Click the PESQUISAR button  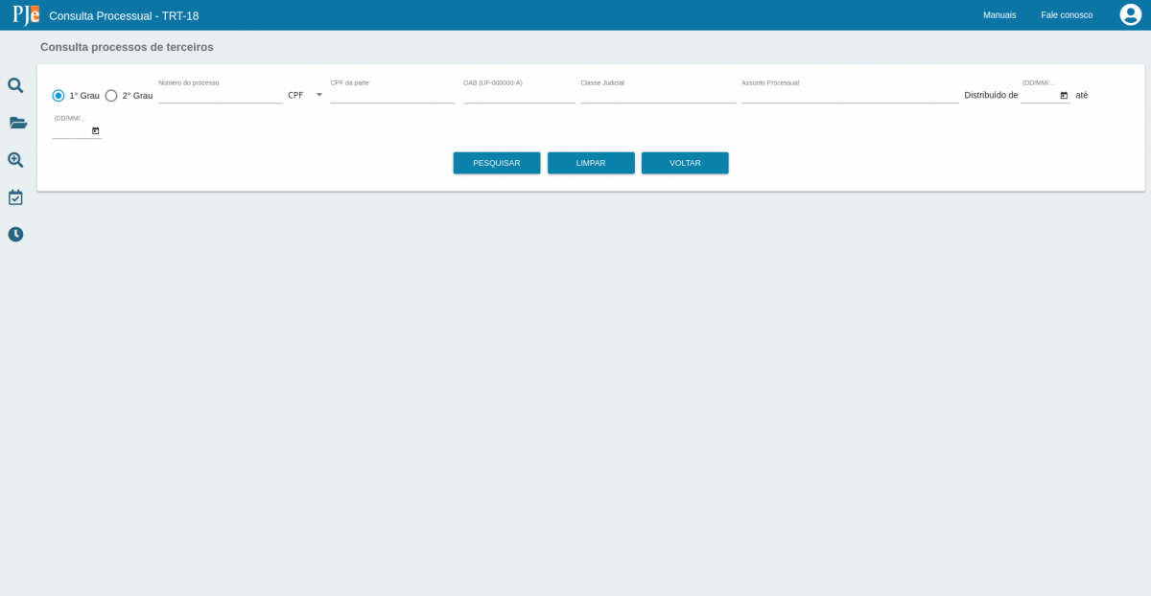click(x=496, y=163)
